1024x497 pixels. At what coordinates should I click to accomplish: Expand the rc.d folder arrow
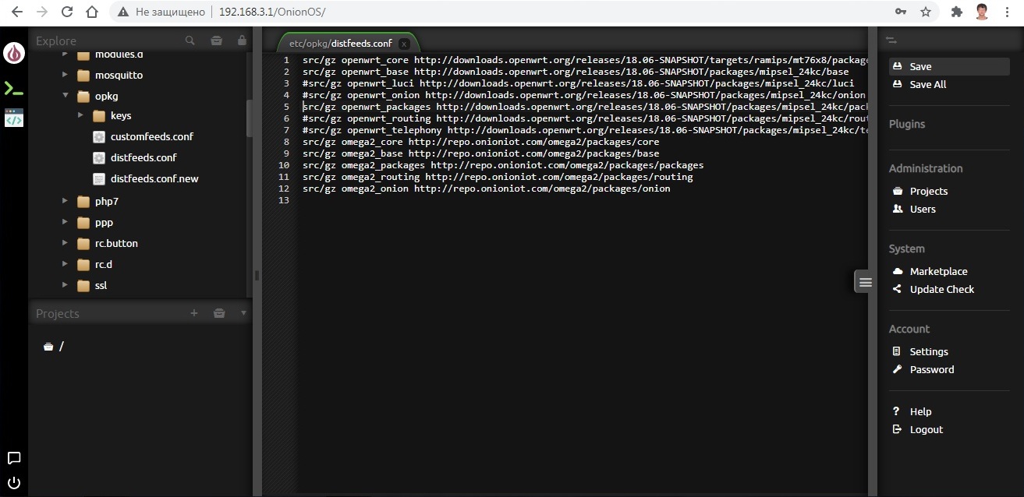coord(66,264)
